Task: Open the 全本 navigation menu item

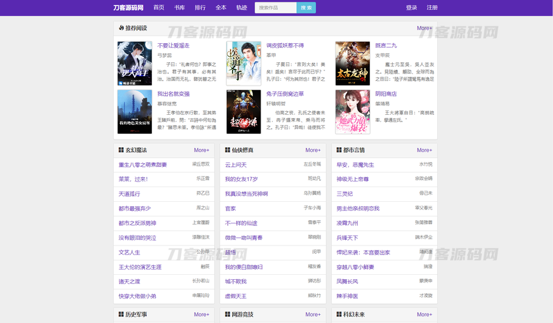Action: [221, 8]
